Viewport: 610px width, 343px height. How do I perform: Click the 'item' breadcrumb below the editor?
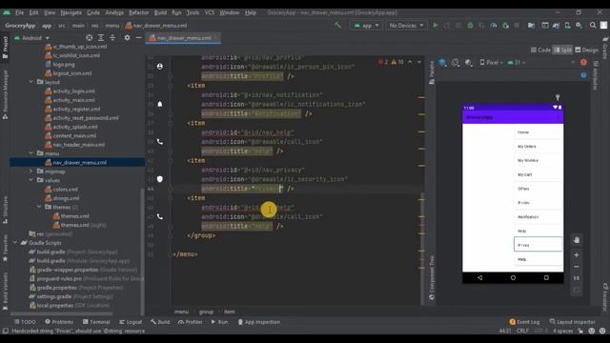point(229,312)
